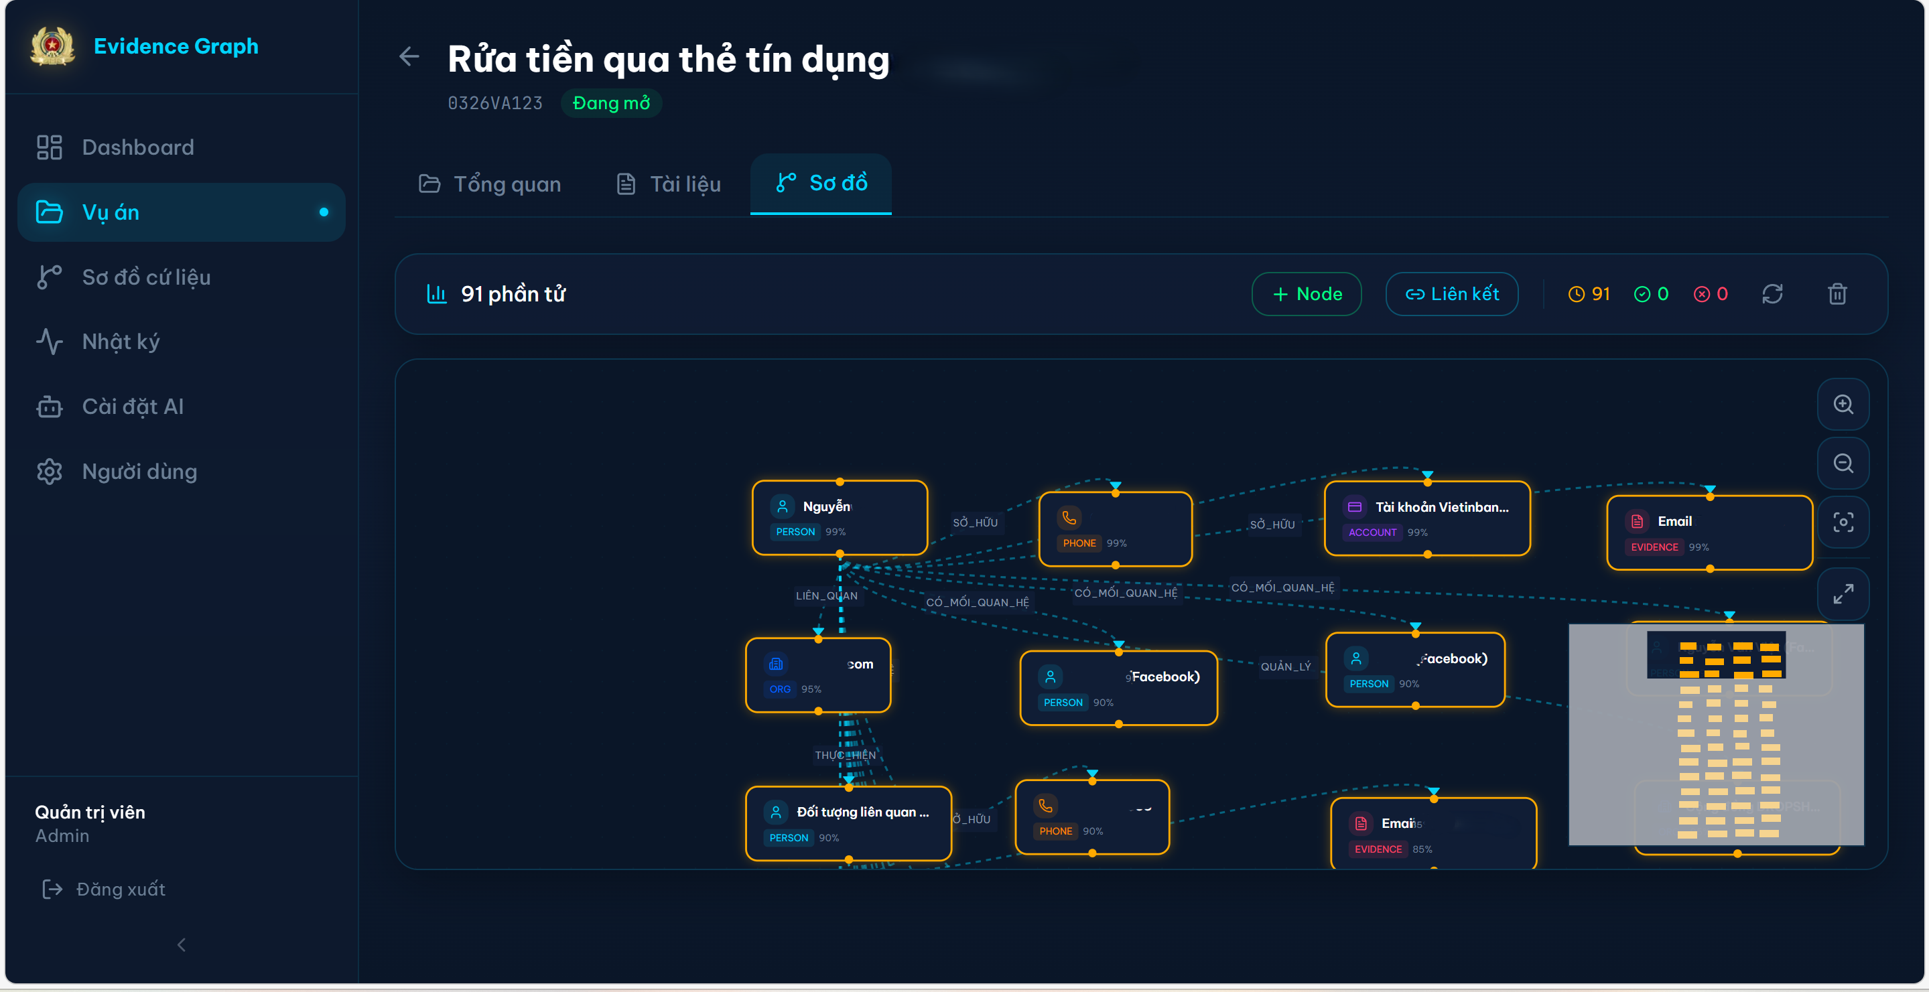This screenshot has width=1929, height=992.
Task: Select the Nguyễn PERSON node
Action: click(x=840, y=518)
